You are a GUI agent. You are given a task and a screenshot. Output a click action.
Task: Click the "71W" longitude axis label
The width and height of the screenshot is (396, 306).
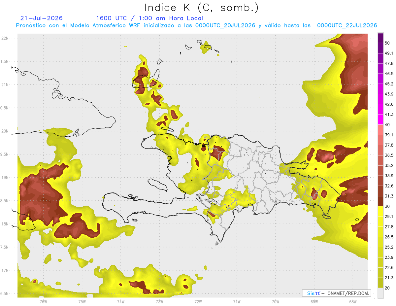(x=237, y=301)
